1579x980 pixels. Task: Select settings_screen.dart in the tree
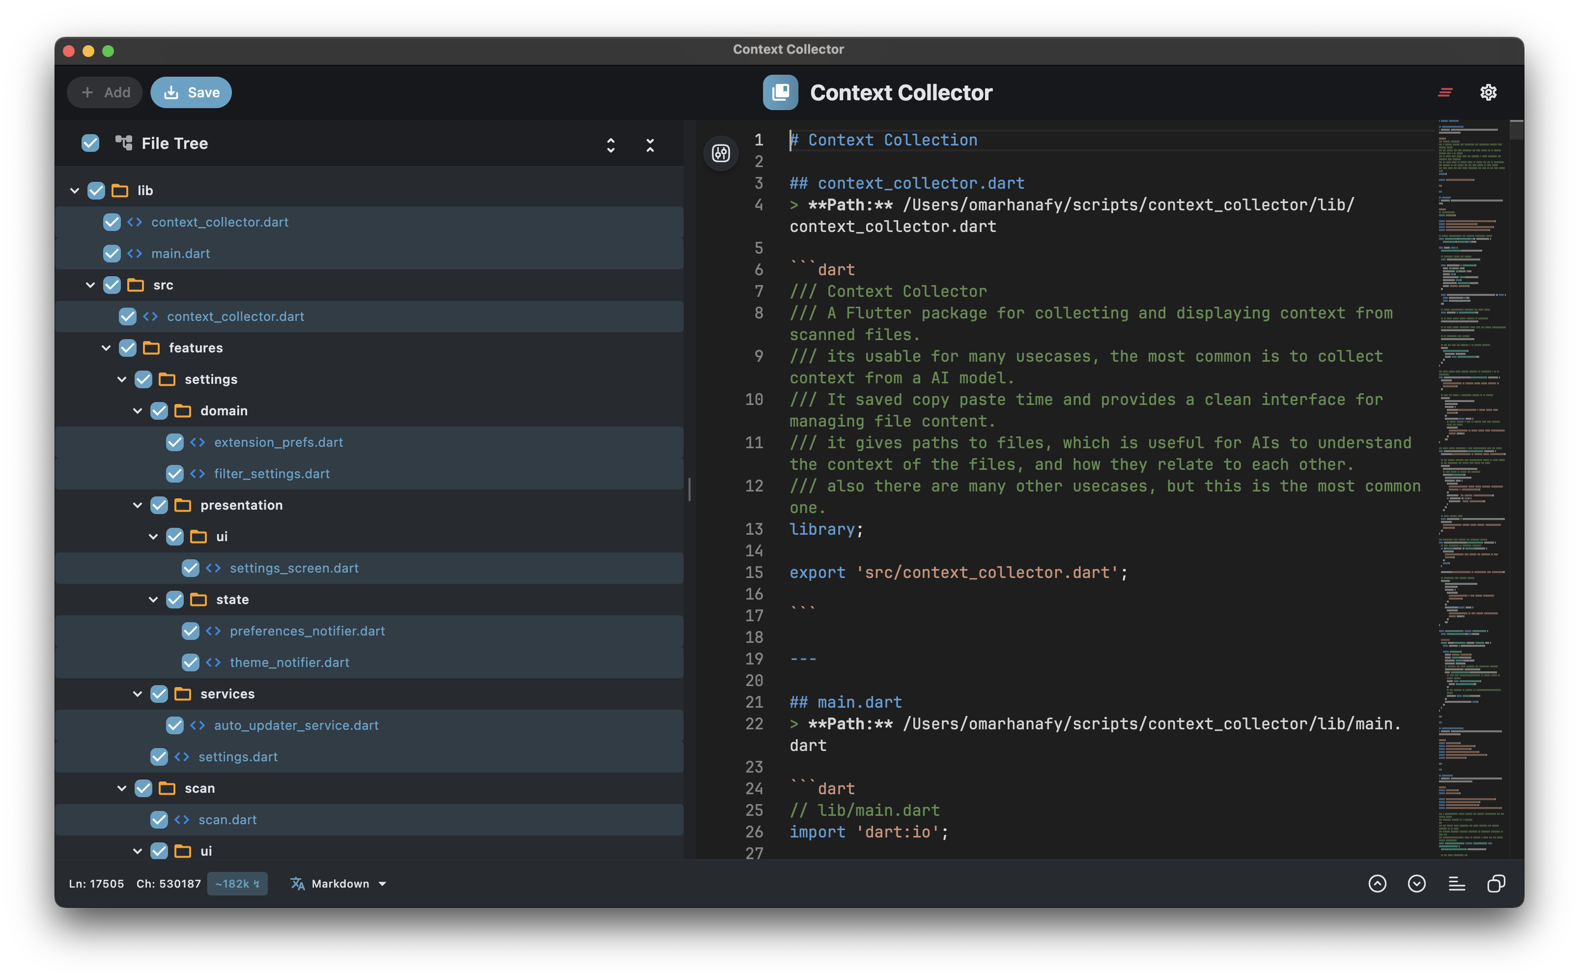point(293,569)
